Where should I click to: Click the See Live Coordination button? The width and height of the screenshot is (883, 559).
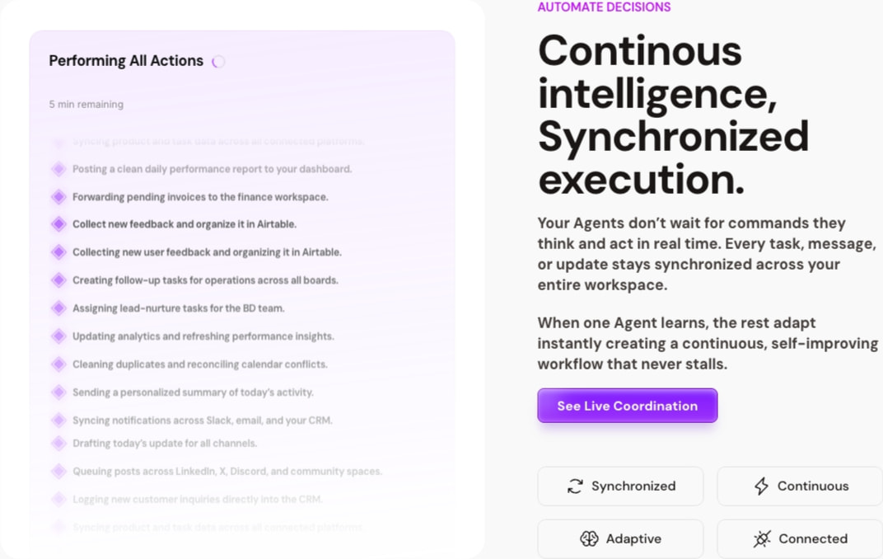[628, 406]
